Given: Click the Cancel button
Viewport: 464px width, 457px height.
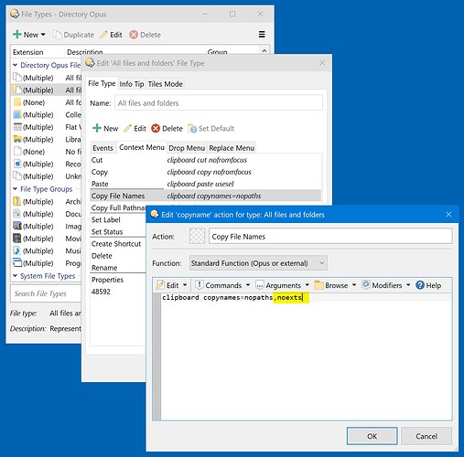Looking at the screenshot, I should (x=426, y=436).
